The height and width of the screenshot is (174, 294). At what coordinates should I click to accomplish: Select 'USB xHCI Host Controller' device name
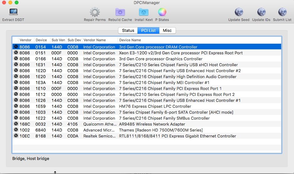point(178,65)
